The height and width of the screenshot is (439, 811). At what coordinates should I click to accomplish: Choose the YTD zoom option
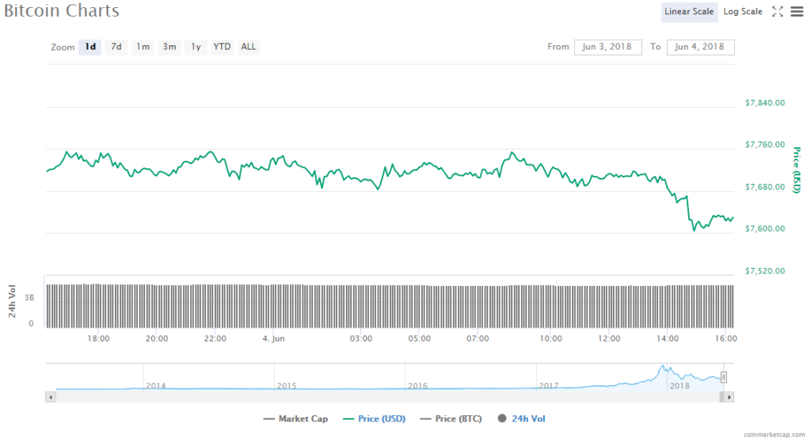[222, 47]
